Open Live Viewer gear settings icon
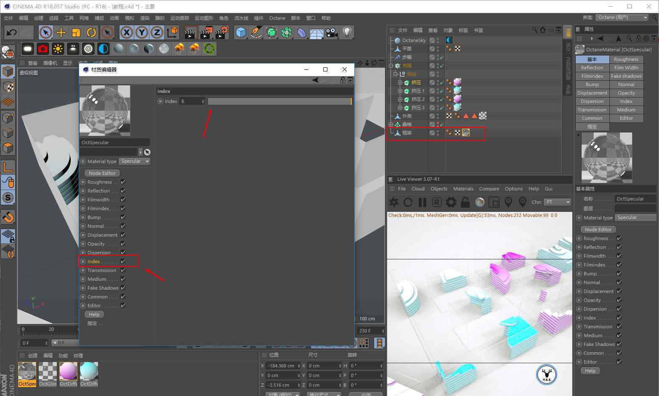The height and width of the screenshot is (396, 659). click(x=451, y=202)
